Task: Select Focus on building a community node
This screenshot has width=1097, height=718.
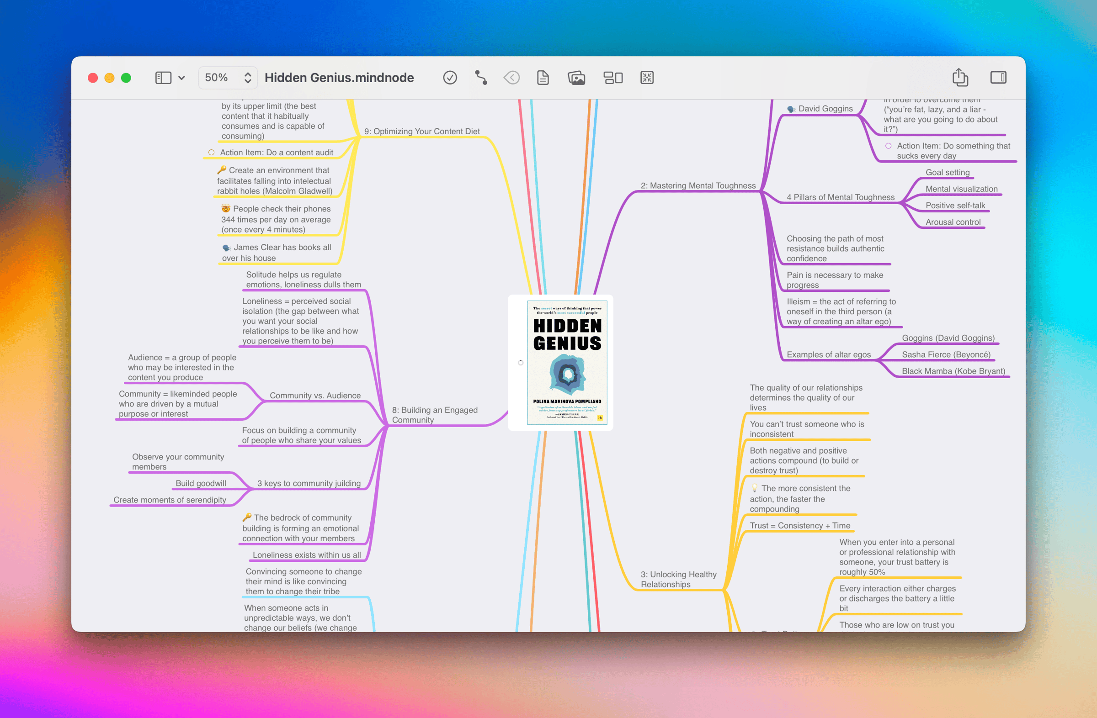Action: coord(301,435)
